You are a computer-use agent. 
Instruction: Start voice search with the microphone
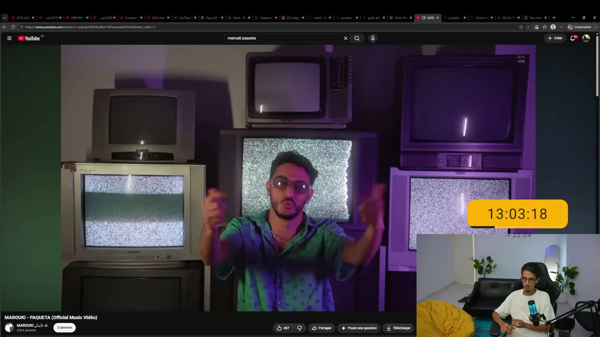[373, 38]
